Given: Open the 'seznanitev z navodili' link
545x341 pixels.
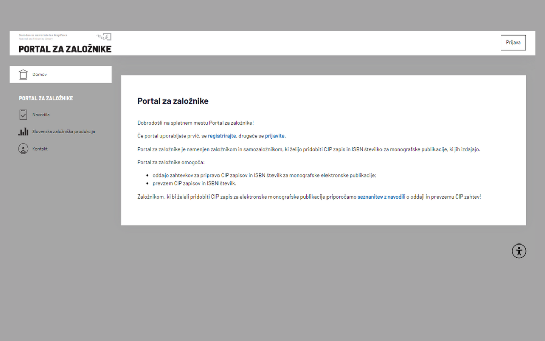Looking at the screenshot, I should pyautogui.click(x=381, y=197).
